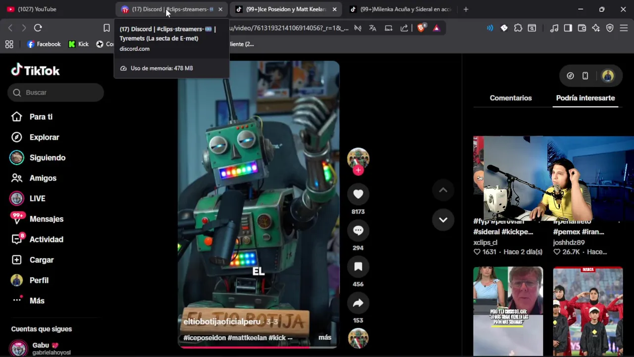Click TikTok coins icon in top pill
Screen dimensions: 634x357
[x=570, y=76]
